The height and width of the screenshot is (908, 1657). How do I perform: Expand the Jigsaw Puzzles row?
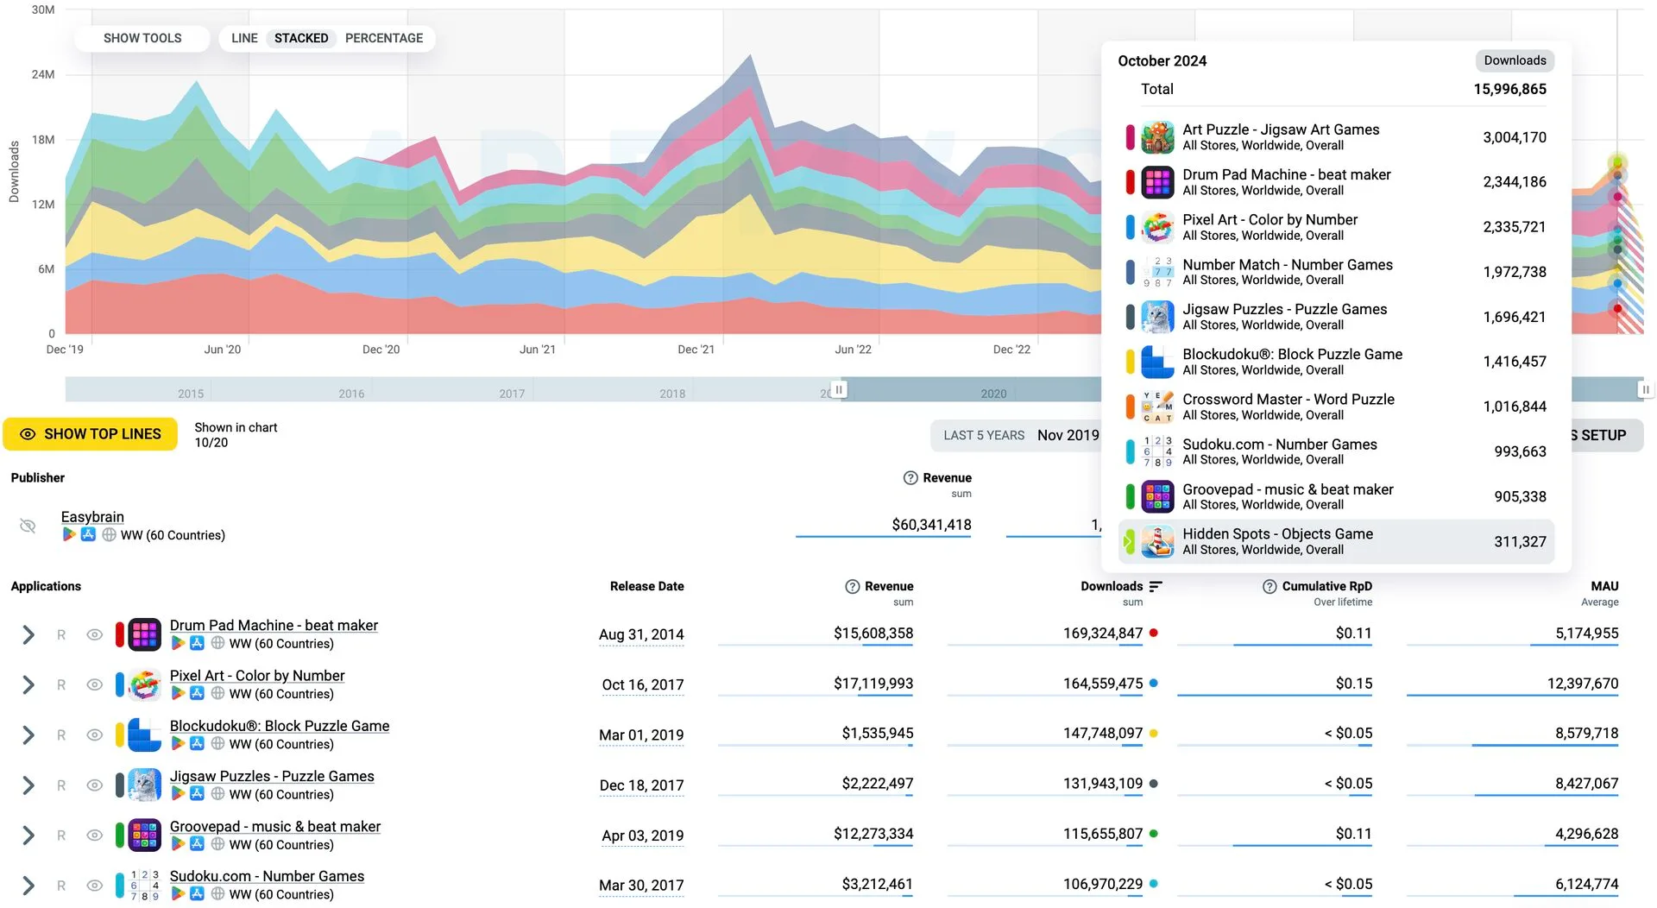coord(28,785)
